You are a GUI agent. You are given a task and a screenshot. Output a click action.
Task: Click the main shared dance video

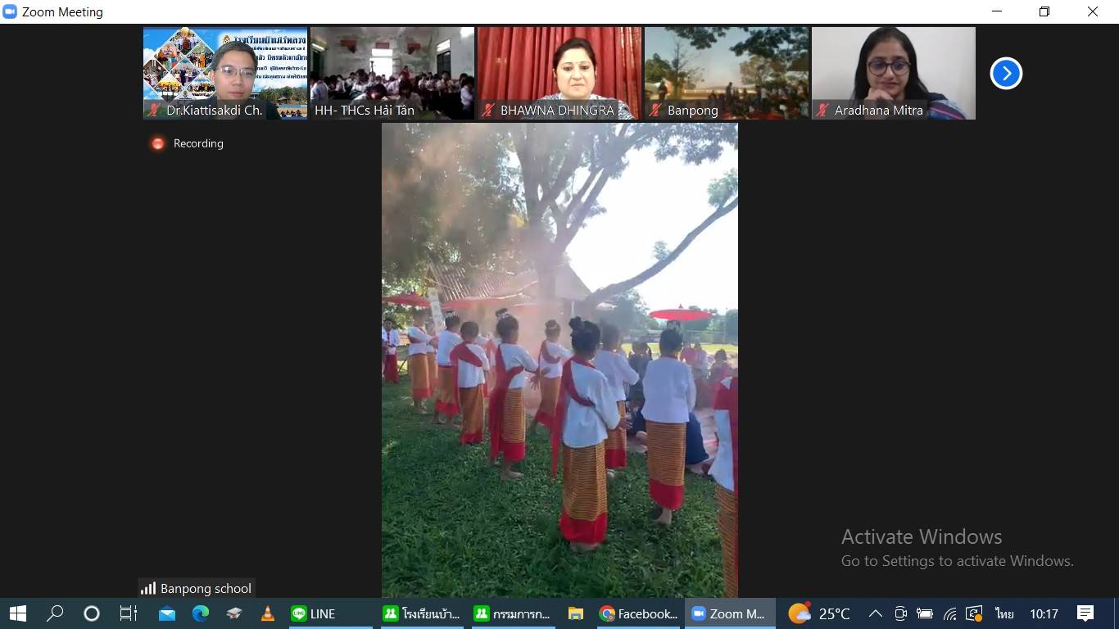point(559,360)
